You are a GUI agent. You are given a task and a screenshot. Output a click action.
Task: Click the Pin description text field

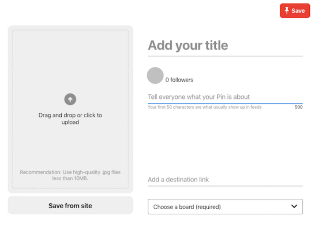coord(225,97)
